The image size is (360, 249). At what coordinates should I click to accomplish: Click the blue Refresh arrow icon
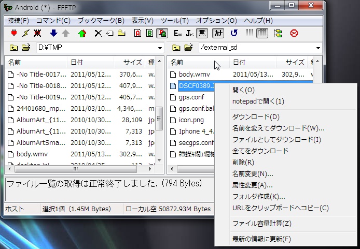coord(234,33)
